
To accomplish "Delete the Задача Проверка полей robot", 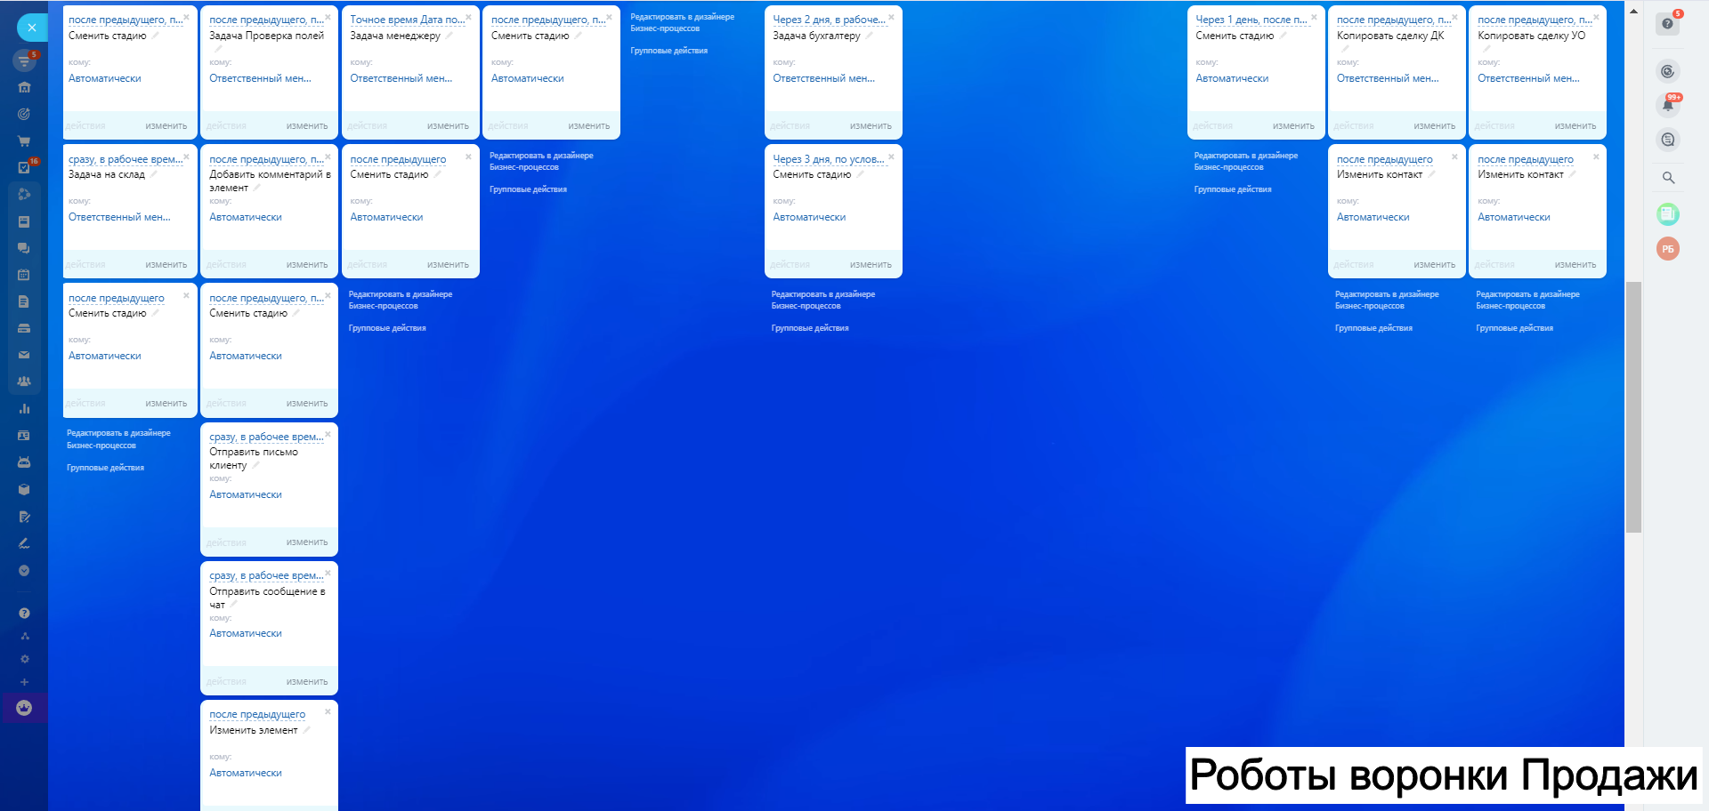I will point(328,17).
